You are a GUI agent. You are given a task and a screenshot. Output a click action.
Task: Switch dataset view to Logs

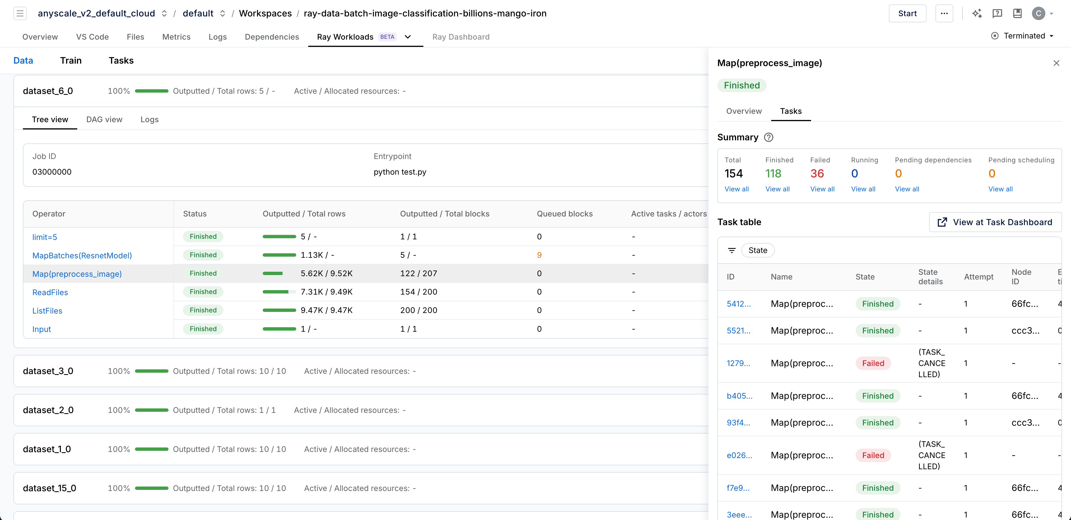pos(149,119)
